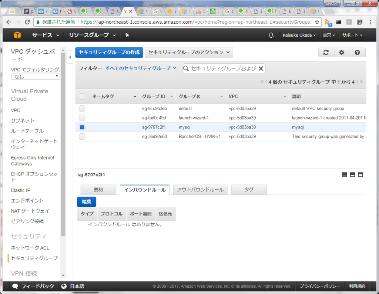The height and width of the screenshot is (294, 379).
Task: Maximize the details pane icon
Action: click(360, 175)
